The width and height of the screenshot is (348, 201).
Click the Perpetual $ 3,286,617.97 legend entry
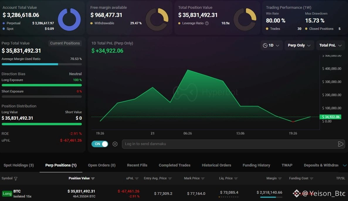28,23
